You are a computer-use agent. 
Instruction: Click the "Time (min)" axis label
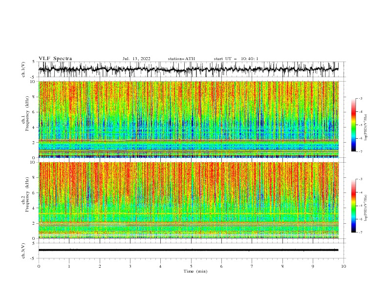(195, 271)
